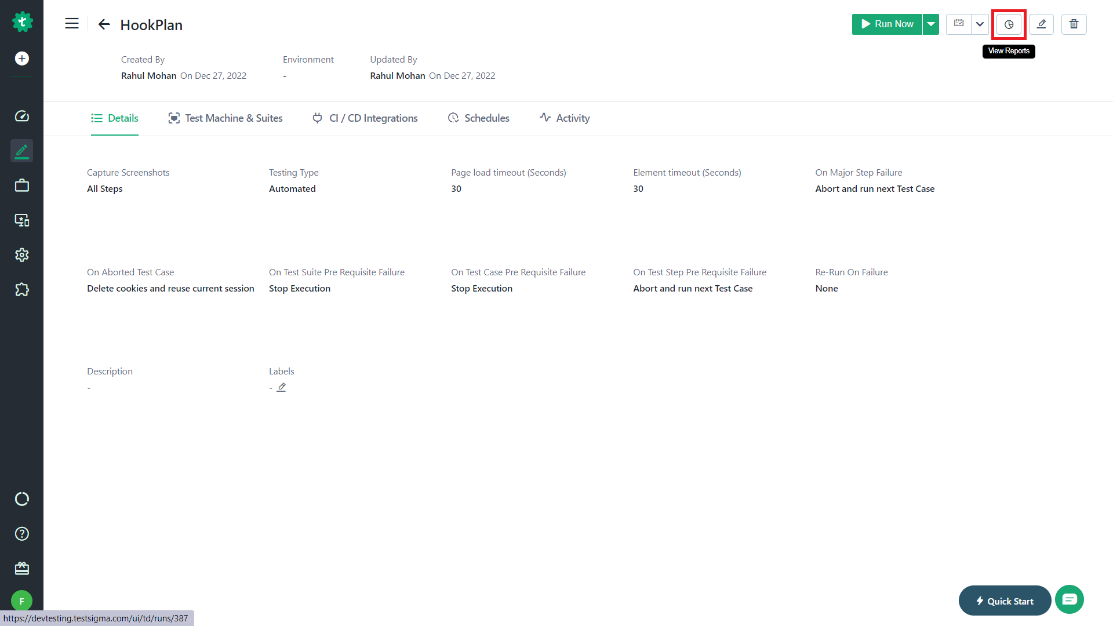This screenshot has height=626, width=1113.
Task: Go back using the left arrow
Action: [x=104, y=24]
